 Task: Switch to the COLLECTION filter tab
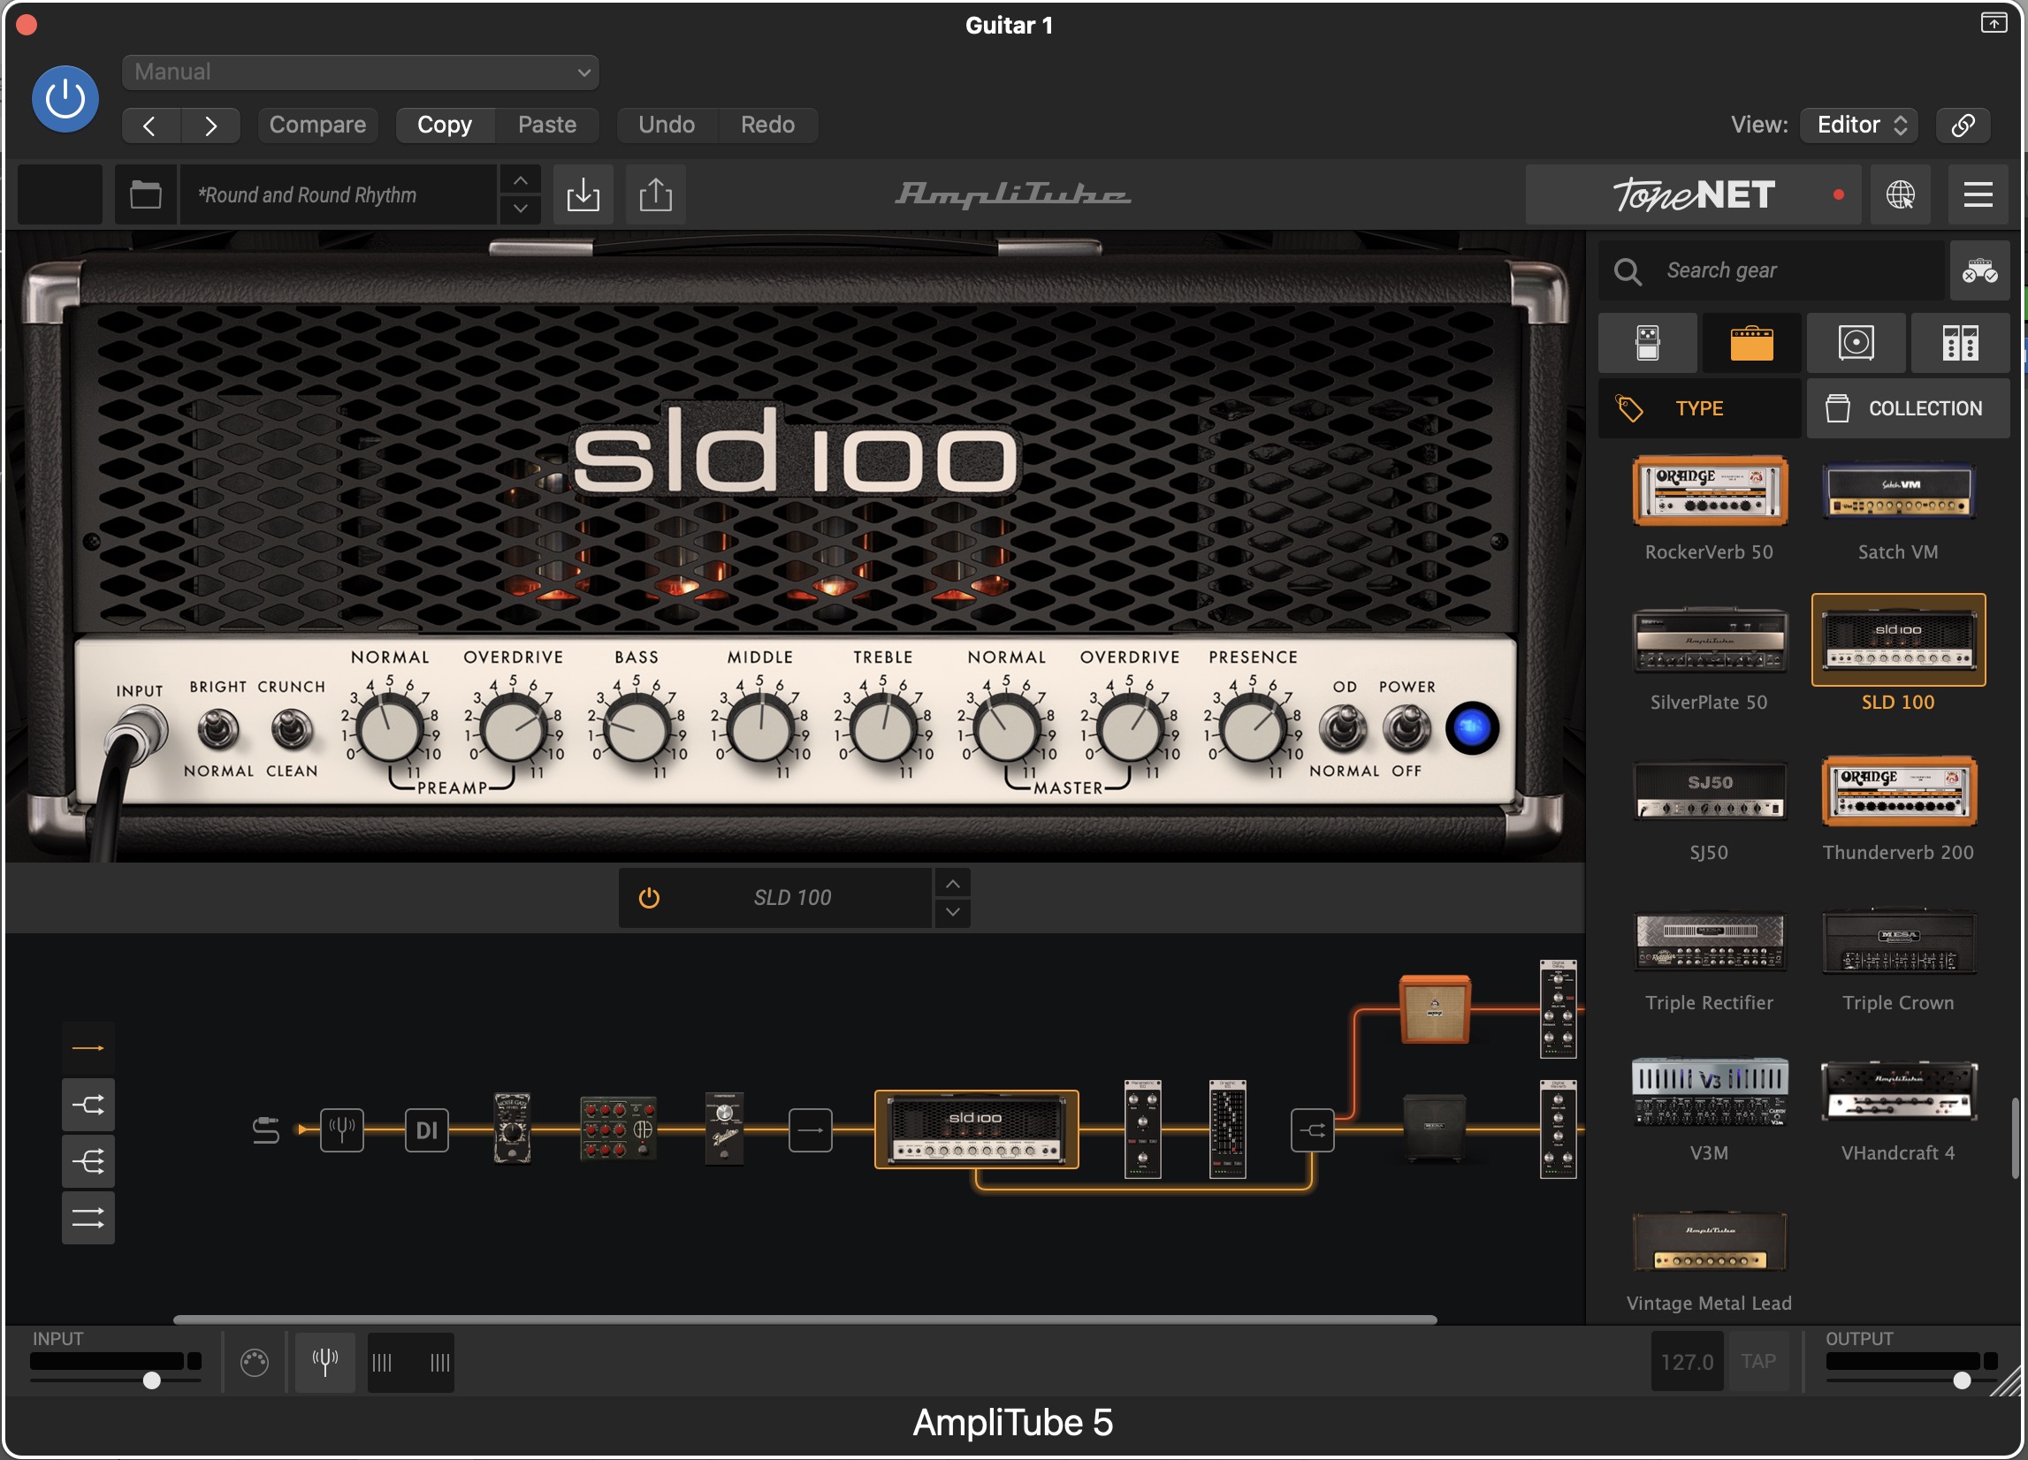1908,408
